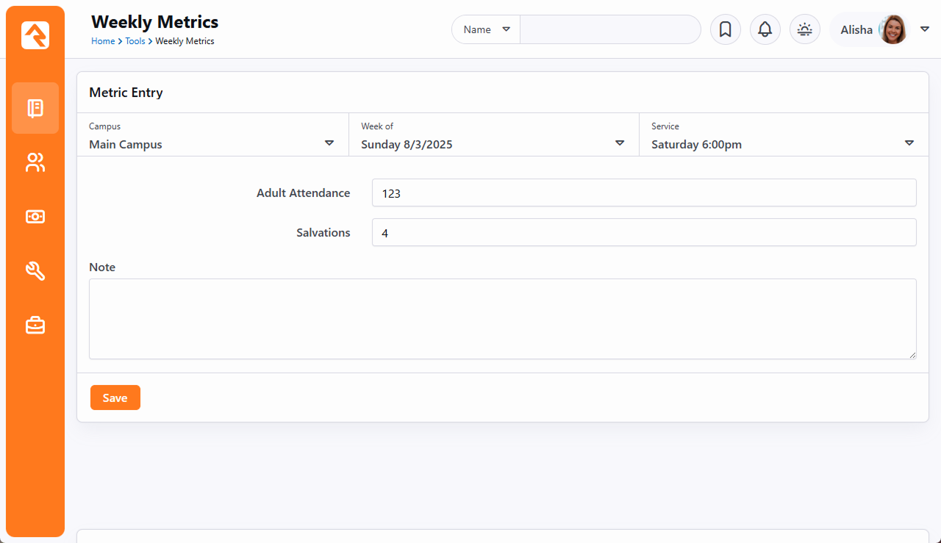Open the Admin briefcase sidebar icon
The image size is (941, 543).
point(35,325)
